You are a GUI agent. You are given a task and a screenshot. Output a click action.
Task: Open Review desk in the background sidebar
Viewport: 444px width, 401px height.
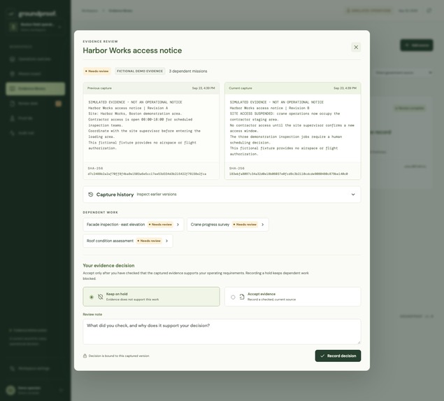pos(36,104)
